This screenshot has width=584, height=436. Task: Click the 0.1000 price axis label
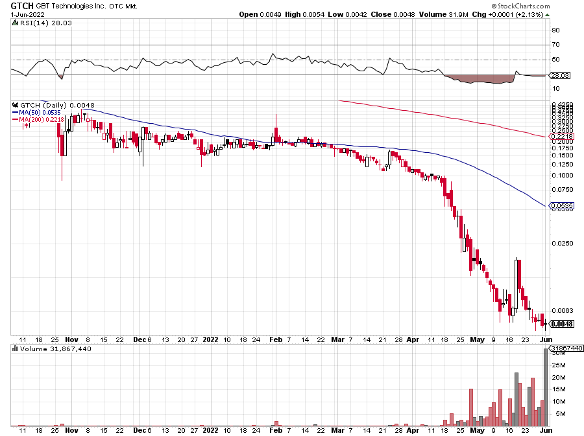563,175
